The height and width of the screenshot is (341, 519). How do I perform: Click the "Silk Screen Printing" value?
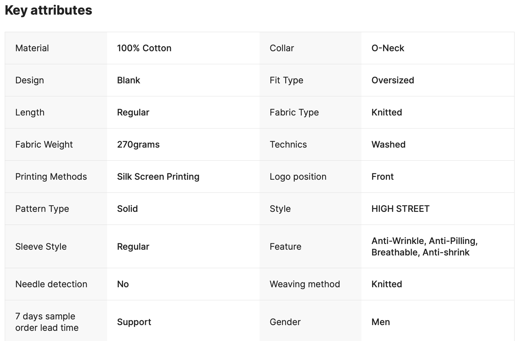tap(158, 177)
